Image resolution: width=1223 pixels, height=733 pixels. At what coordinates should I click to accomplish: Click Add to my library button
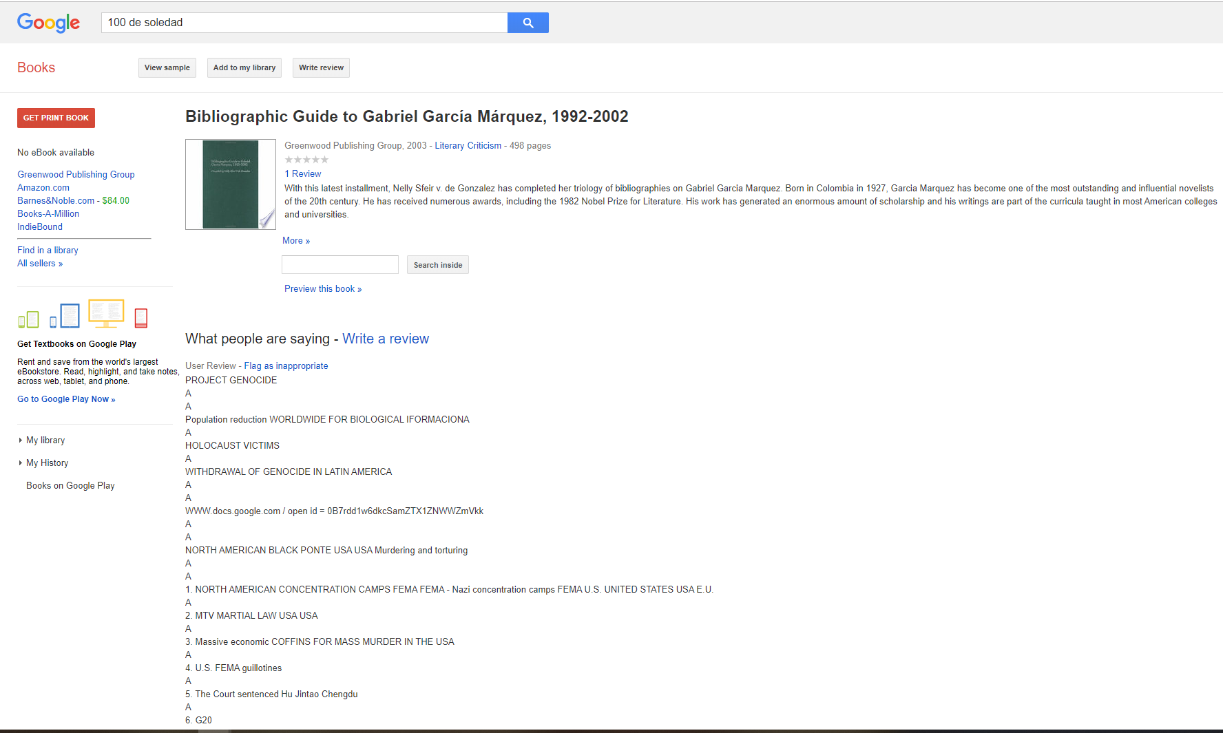pos(244,67)
